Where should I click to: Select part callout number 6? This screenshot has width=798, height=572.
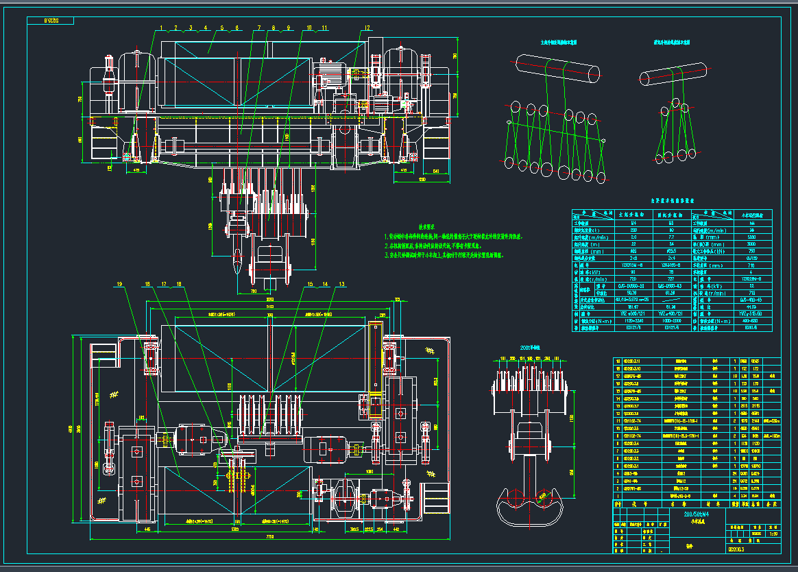(237, 28)
